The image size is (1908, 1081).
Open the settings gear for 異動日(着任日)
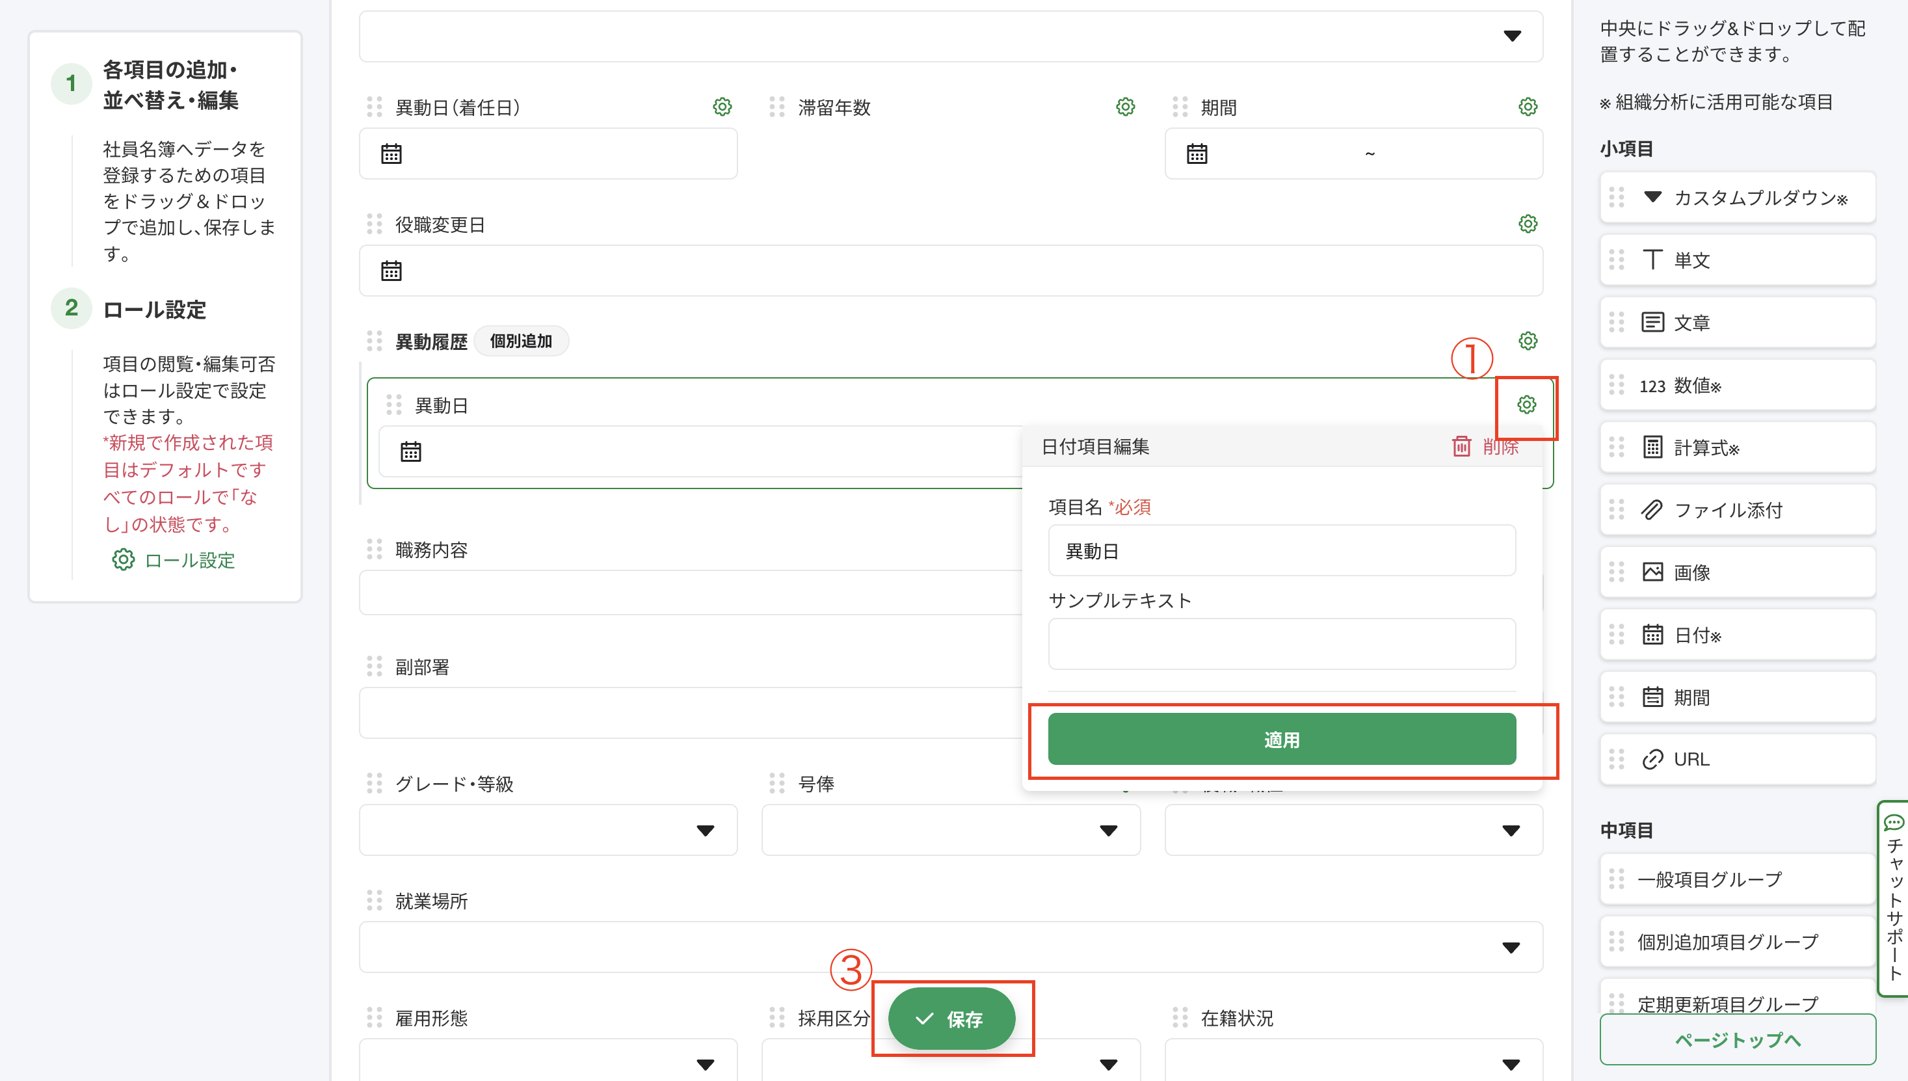[x=721, y=106]
